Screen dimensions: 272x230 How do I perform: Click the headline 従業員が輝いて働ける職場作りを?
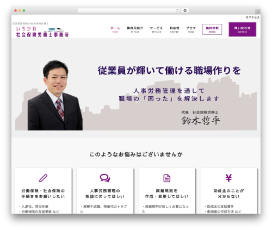click(x=169, y=71)
